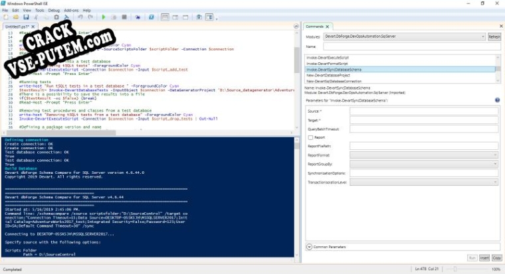The width and height of the screenshot is (505, 274).
Task: Click the Run Script green play icon
Action: click(x=104, y=17)
